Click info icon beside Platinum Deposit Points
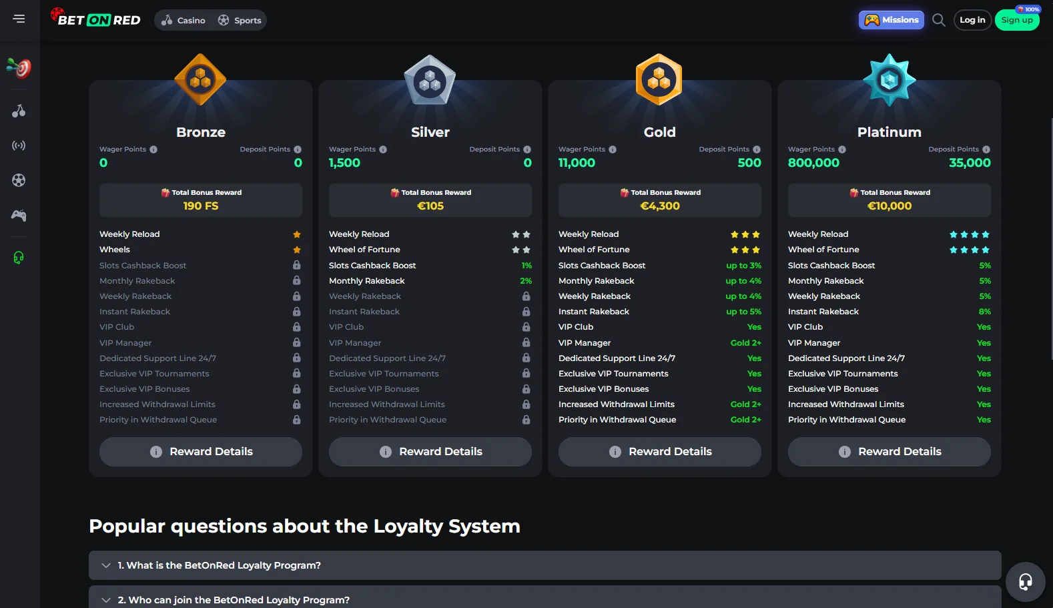Viewport: 1053px width, 608px height. tap(986, 149)
